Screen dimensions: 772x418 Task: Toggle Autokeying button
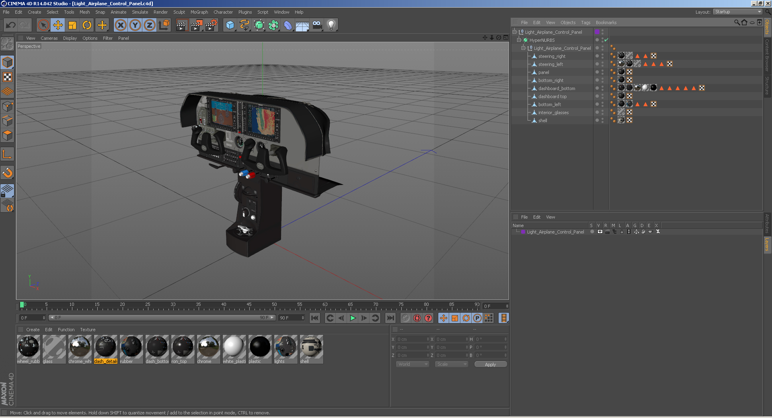pos(417,318)
